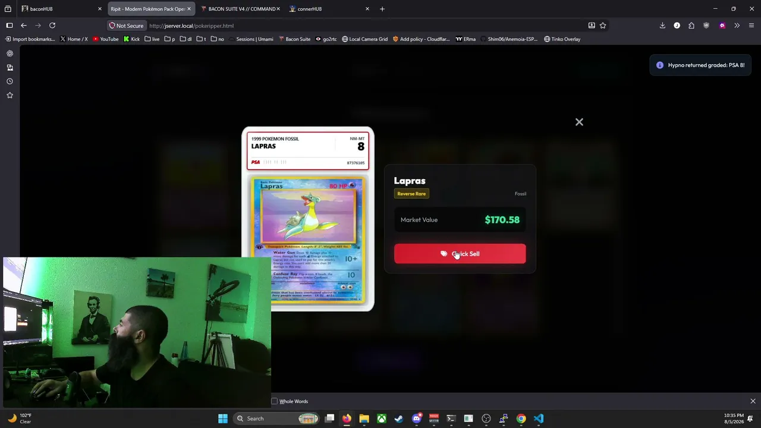The width and height of the screenshot is (761, 428).
Task: Open the Extensions puzzle menu
Action: 691,26
